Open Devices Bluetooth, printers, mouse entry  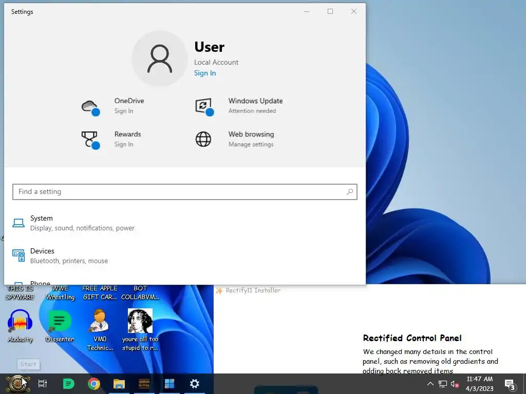pyautogui.click(x=69, y=261)
